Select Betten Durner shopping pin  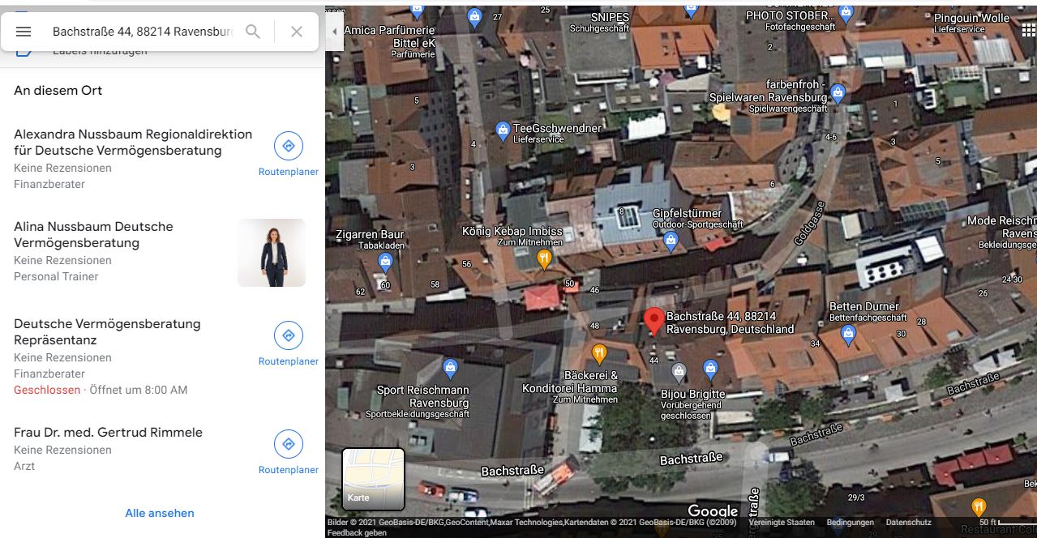pyautogui.click(x=848, y=334)
